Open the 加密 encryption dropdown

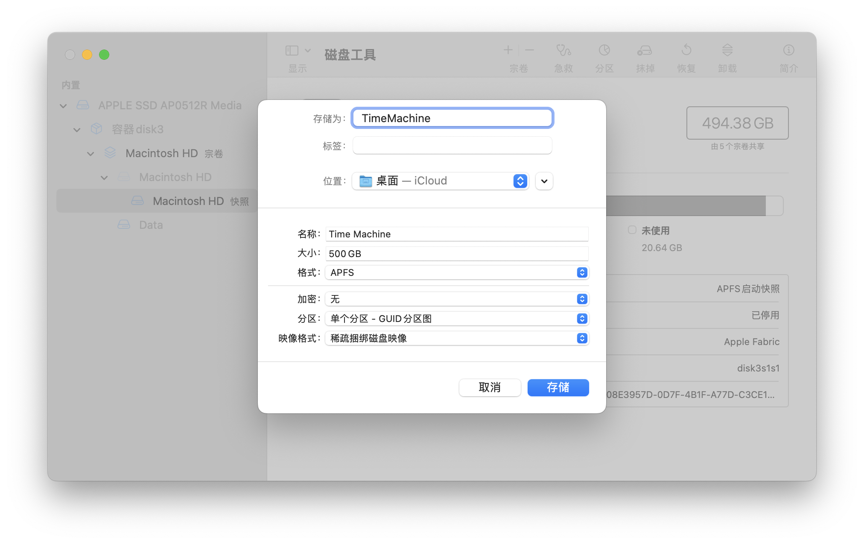(x=457, y=299)
